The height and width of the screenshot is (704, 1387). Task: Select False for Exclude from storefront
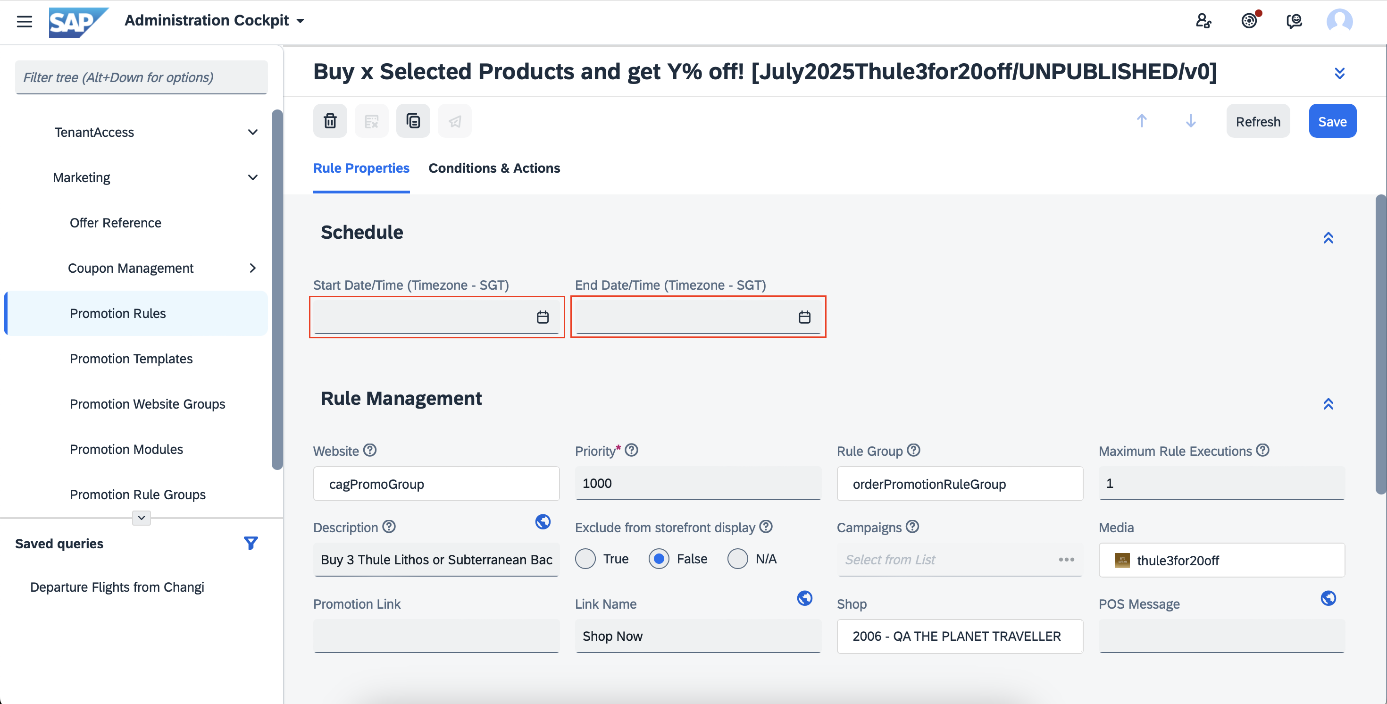659,559
